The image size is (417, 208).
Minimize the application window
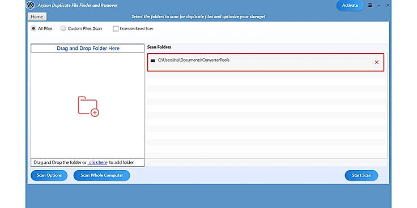coord(379,5)
